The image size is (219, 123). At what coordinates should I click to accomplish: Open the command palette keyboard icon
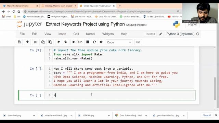tap(138, 42)
